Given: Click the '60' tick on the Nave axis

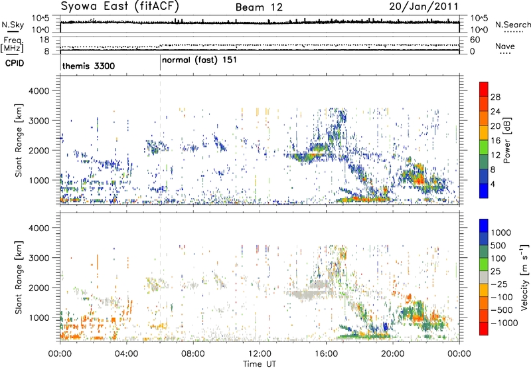Looking at the screenshot, I should click(475, 40).
